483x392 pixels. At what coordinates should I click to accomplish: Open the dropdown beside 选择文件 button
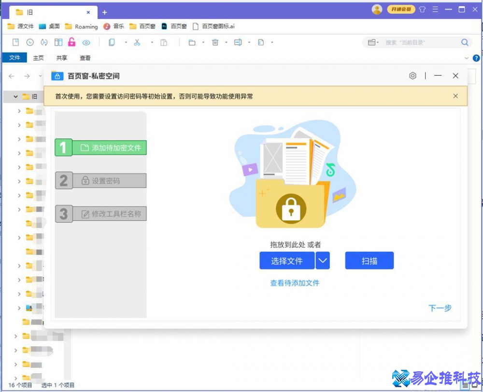[x=322, y=260]
